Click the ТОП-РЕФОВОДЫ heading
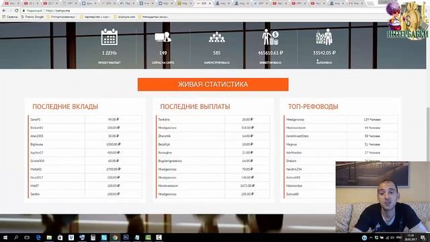Image resolution: width=430 pixels, height=242 pixels. [x=313, y=106]
